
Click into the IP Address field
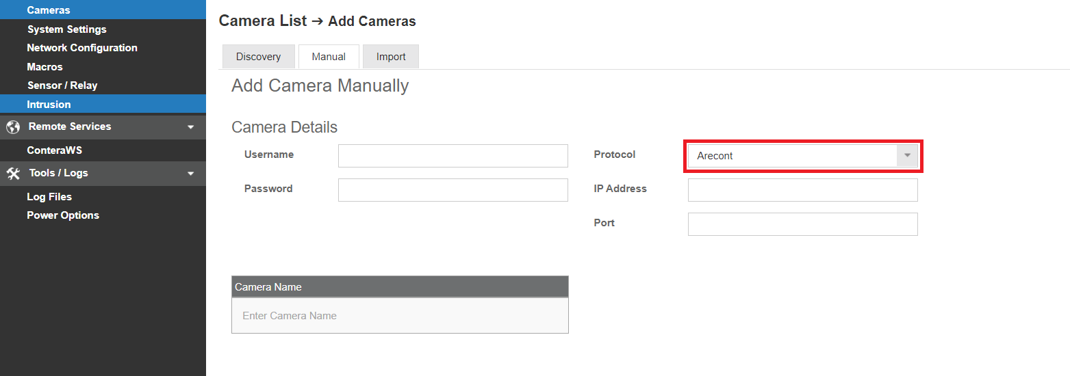pyautogui.click(x=803, y=190)
